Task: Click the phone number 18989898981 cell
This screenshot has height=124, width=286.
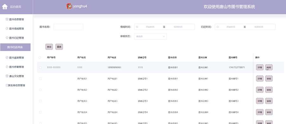Action: [114, 67]
